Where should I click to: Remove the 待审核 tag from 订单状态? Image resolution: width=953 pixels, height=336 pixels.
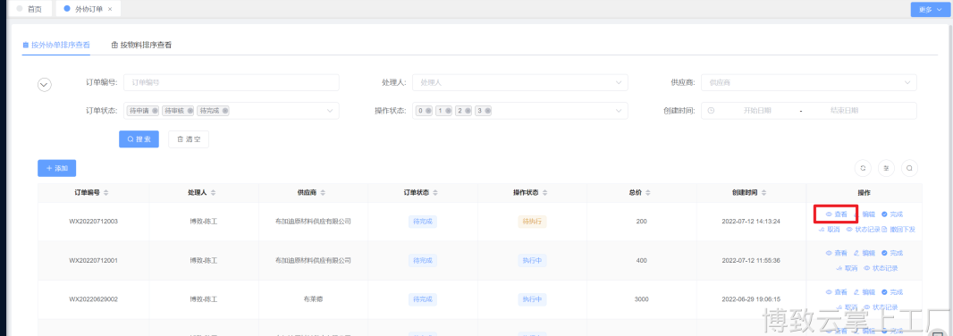tap(190, 111)
